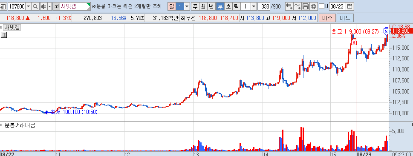The image size is (413, 156).
Task: Toggle the D checkbox
Action: pos(321,6)
